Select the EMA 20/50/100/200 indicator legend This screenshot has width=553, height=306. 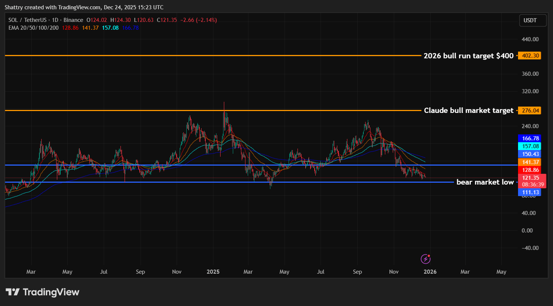click(x=33, y=28)
